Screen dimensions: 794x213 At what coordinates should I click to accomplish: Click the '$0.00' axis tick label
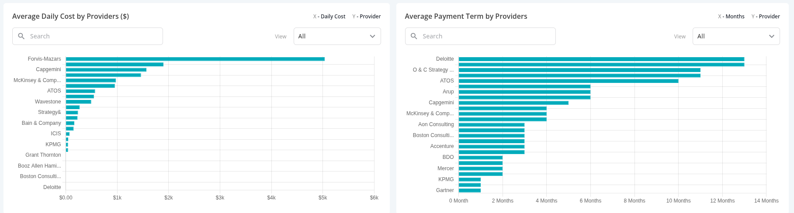[66, 198]
